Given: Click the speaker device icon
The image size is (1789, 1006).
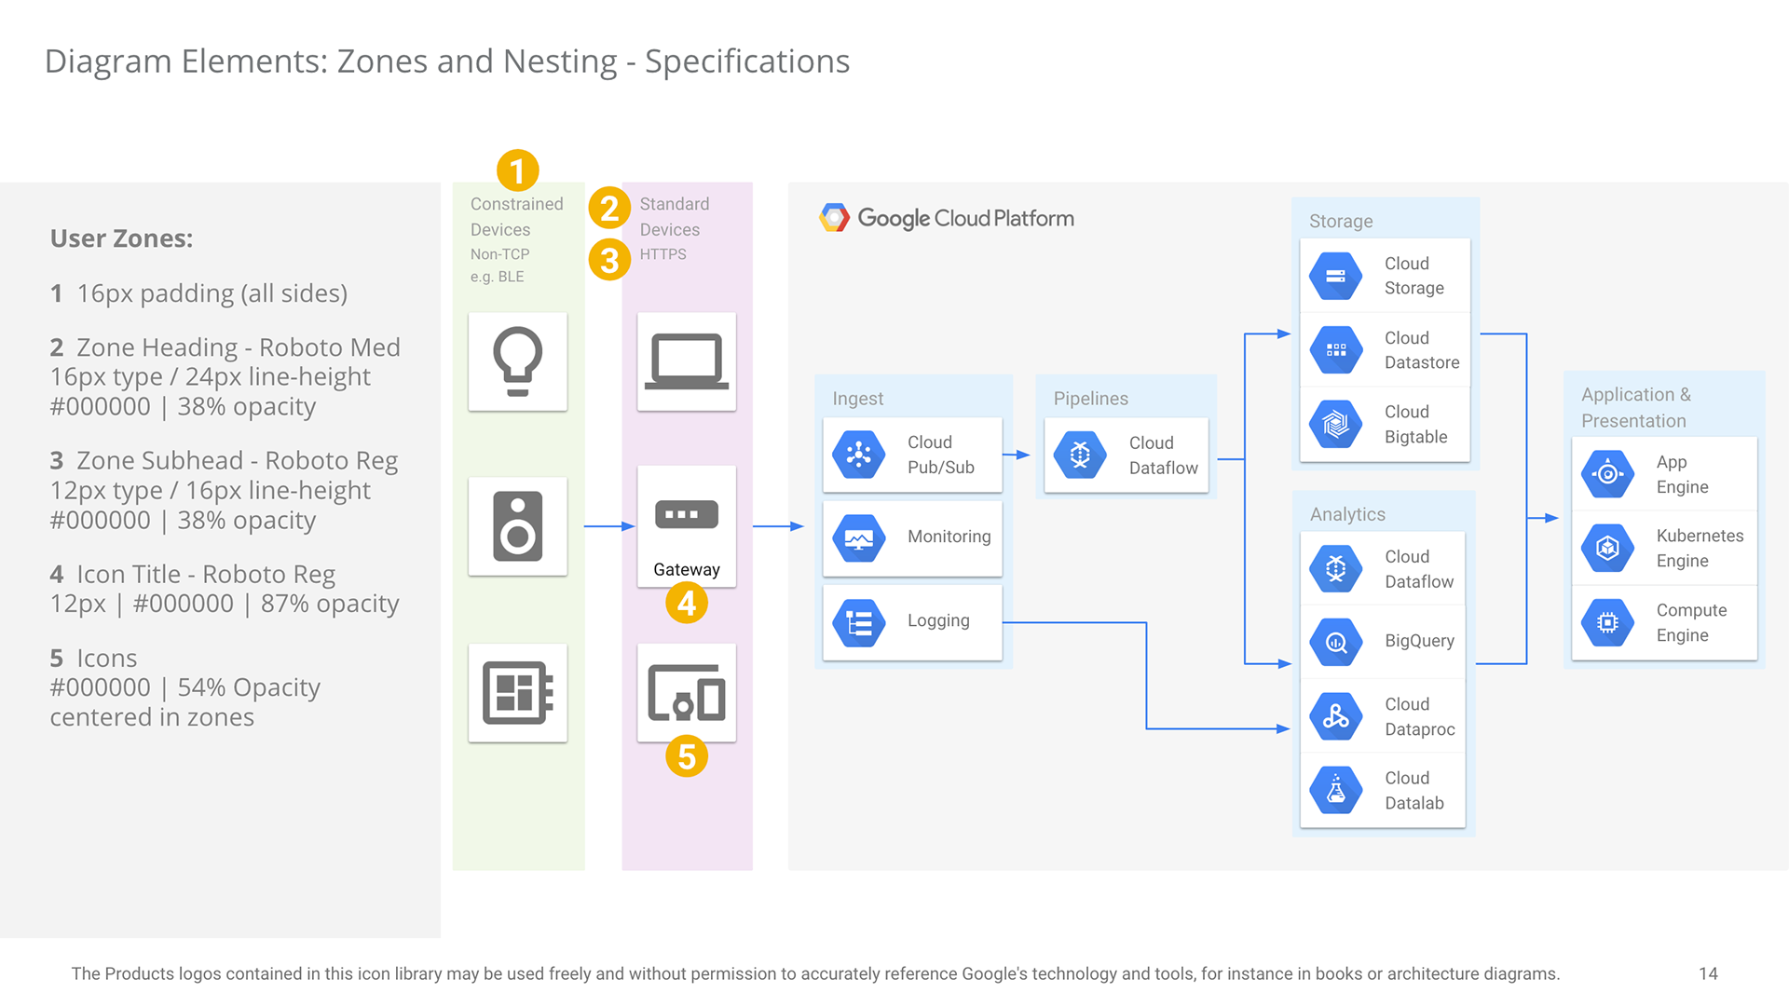Looking at the screenshot, I should (517, 526).
